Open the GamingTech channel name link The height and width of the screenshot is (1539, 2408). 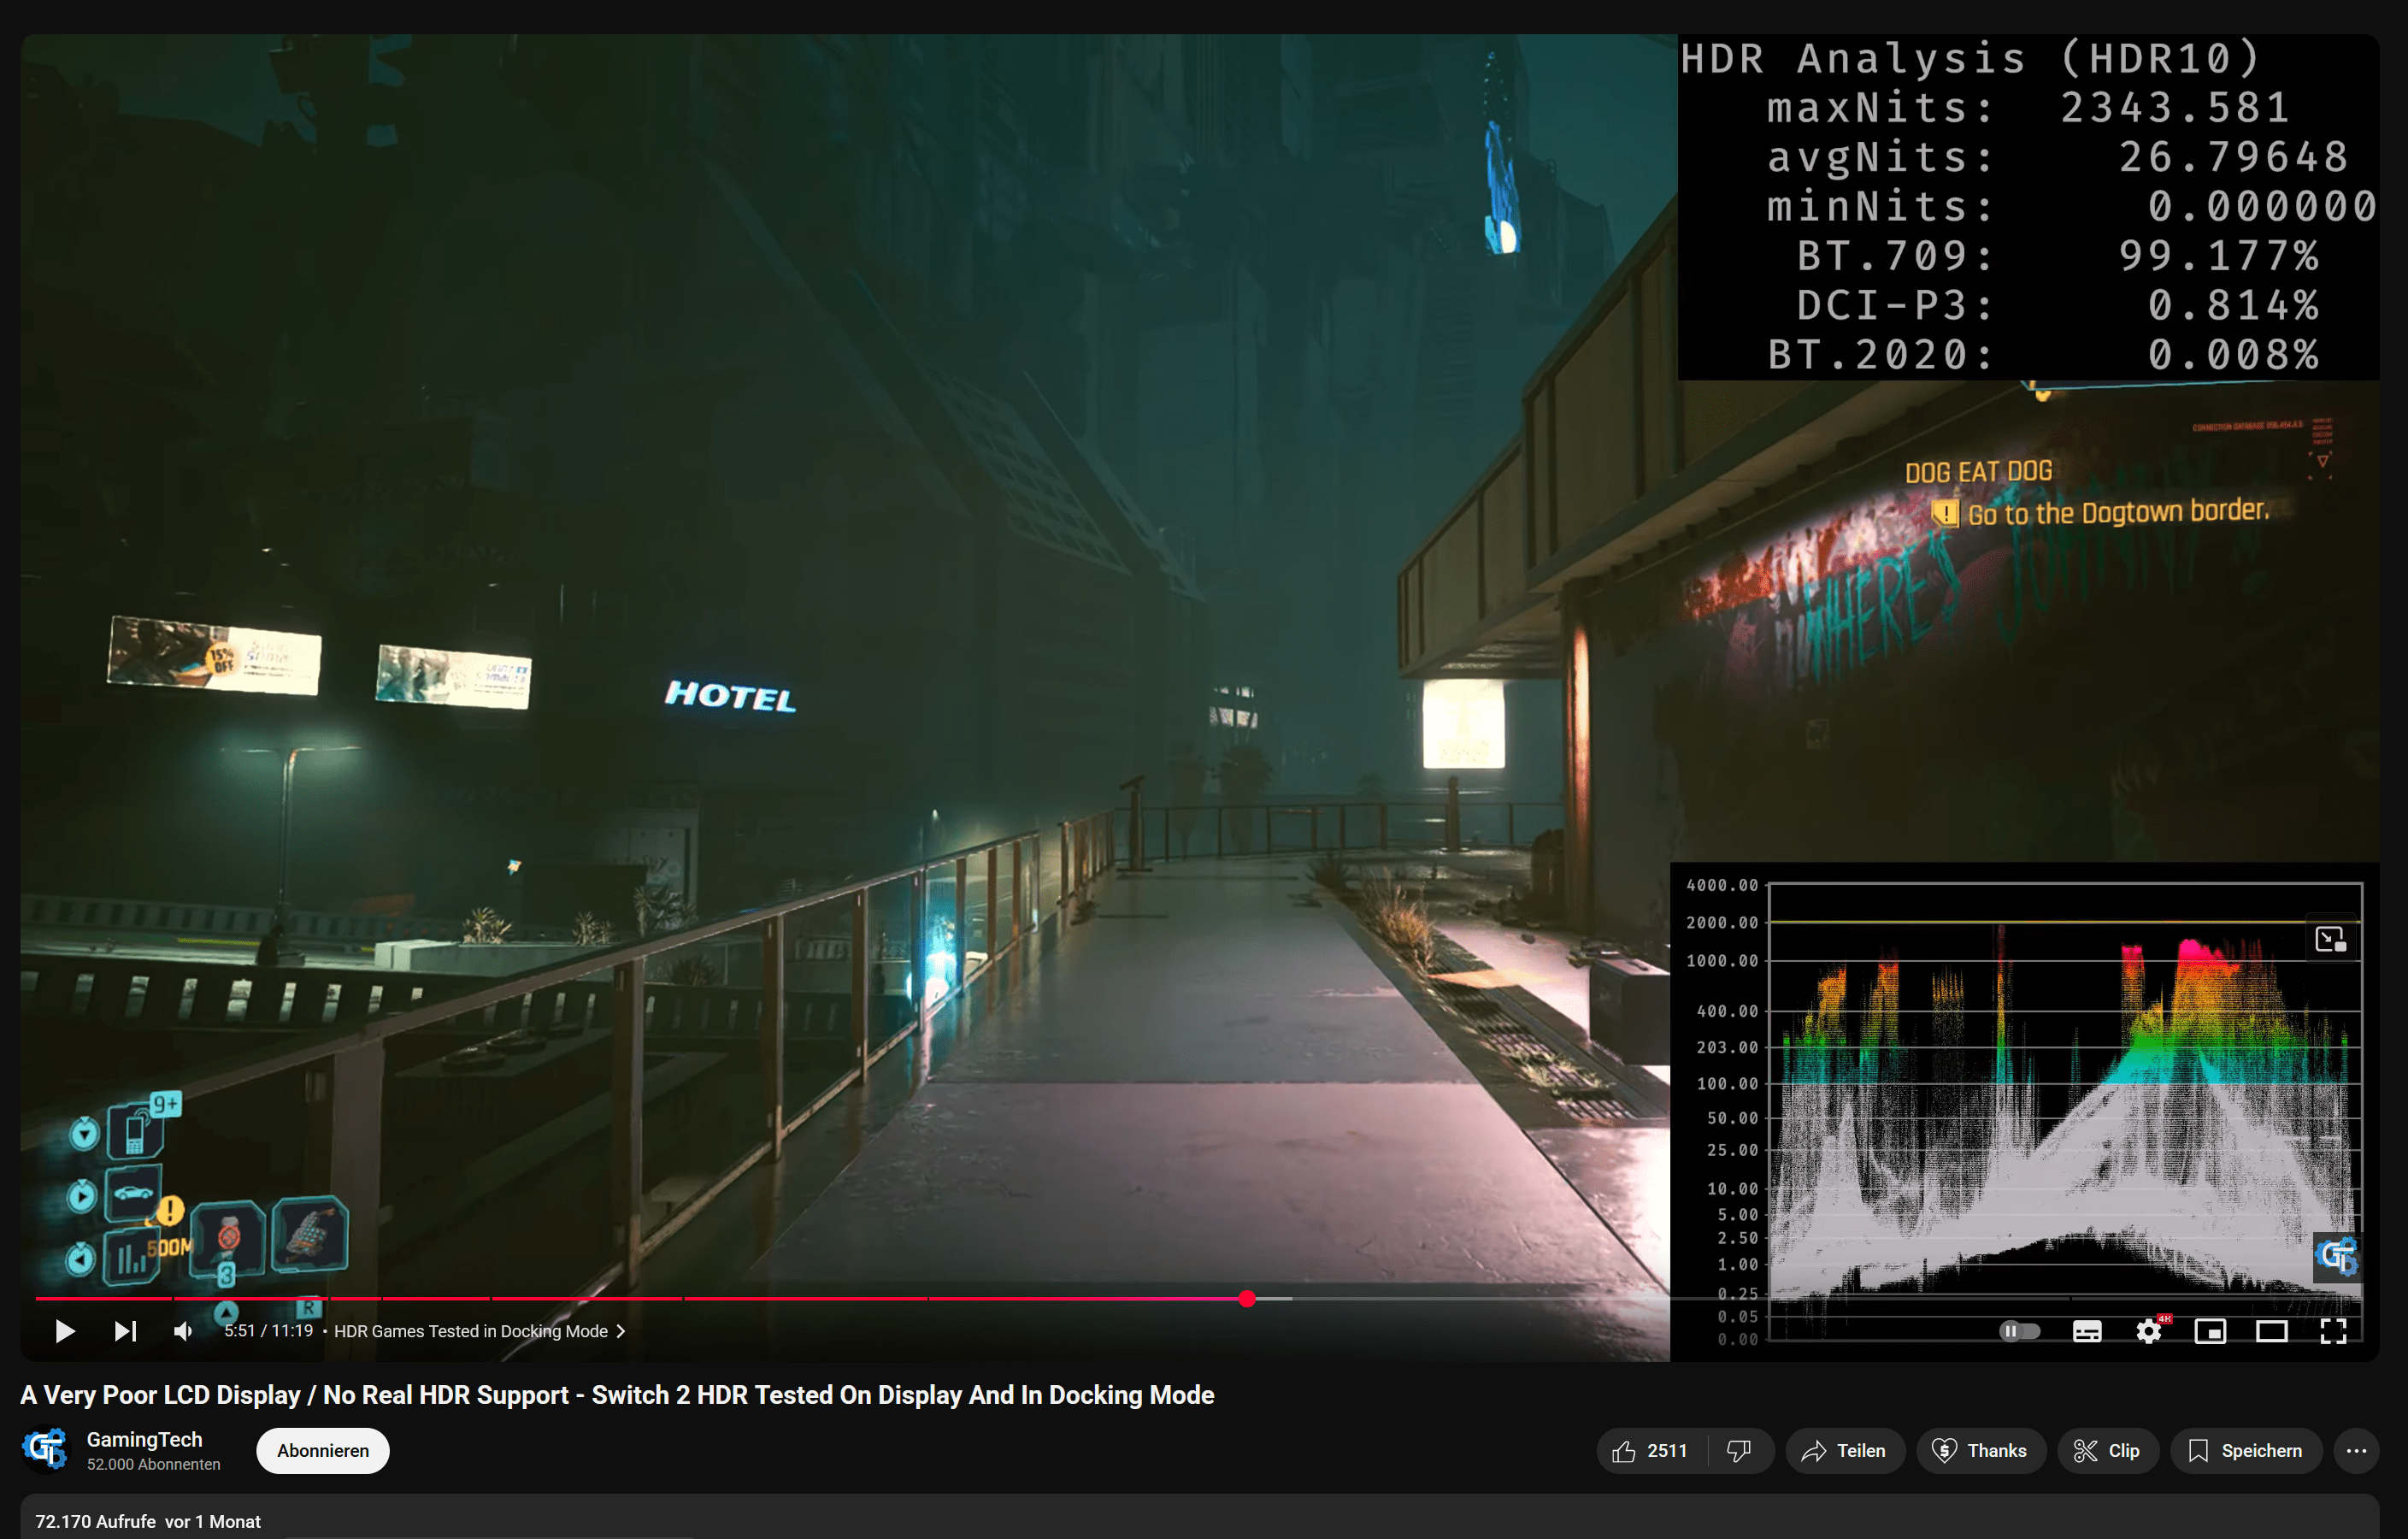pyautogui.click(x=144, y=1439)
